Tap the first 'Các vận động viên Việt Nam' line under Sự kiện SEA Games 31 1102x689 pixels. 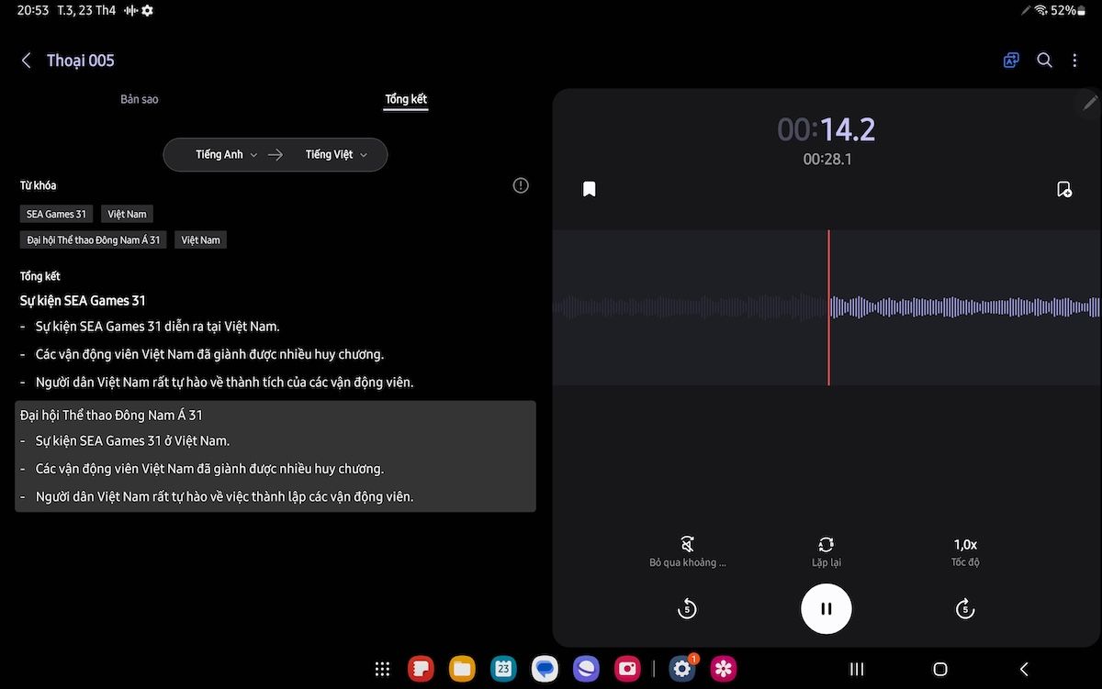coord(209,354)
